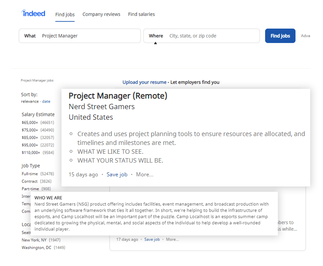Viewport: 323px width, 266px height.
Task: Filter by Contract job type
Action: [36, 181]
